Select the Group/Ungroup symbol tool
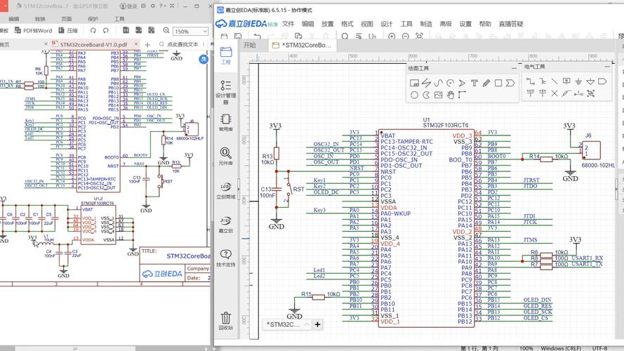624x351 pixels. tap(590, 93)
